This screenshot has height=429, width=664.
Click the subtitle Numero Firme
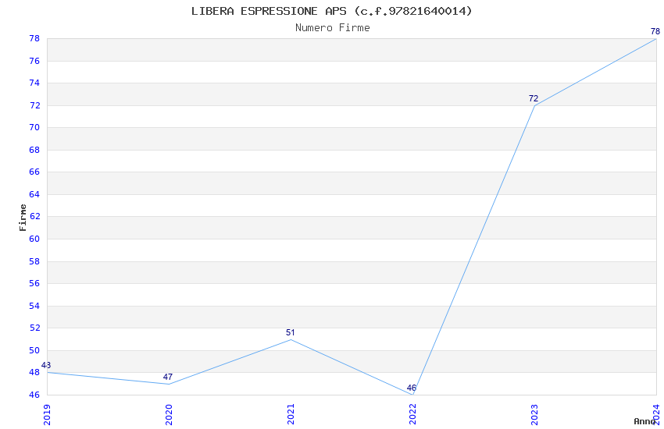click(x=333, y=28)
